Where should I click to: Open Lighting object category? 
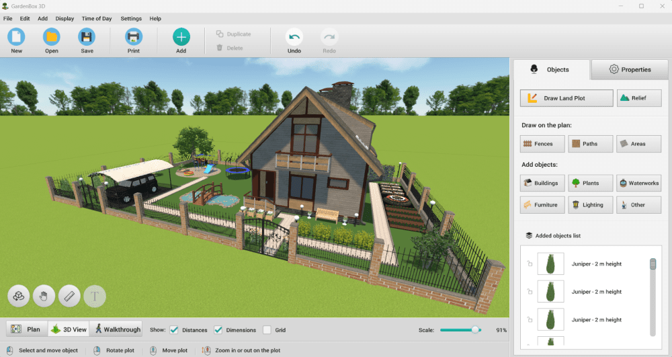pyautogui.click(x=591, y=205)
